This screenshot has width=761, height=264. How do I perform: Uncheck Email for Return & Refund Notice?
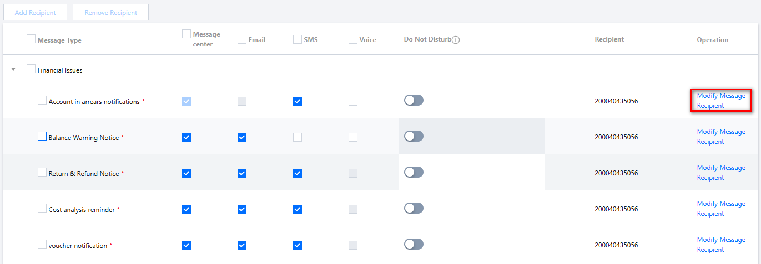coord(242,173)
